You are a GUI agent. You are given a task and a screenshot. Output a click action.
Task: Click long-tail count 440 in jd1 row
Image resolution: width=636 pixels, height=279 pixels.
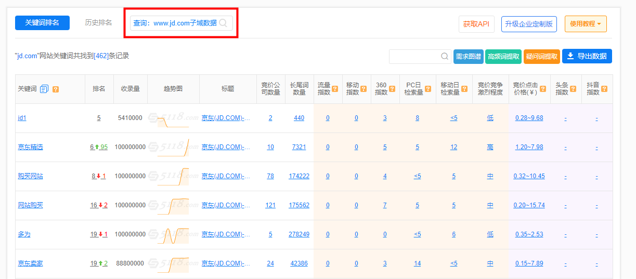[x=299, y=118]
